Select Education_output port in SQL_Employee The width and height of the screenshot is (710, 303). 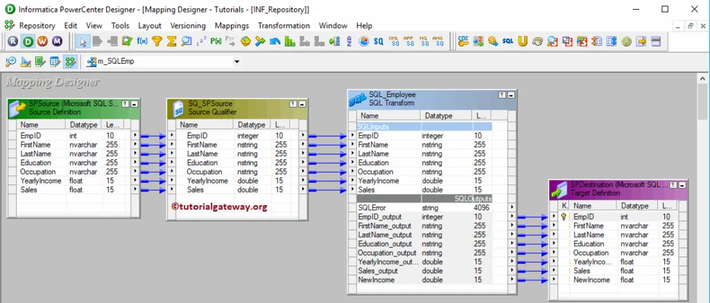coord(433,243)
